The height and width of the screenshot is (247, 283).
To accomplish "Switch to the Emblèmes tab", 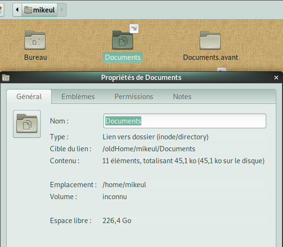I will pyautogui.click(x=78, y=97).
